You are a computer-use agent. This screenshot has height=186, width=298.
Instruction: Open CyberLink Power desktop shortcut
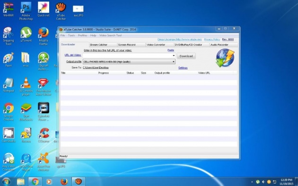(x=44, y=111)
